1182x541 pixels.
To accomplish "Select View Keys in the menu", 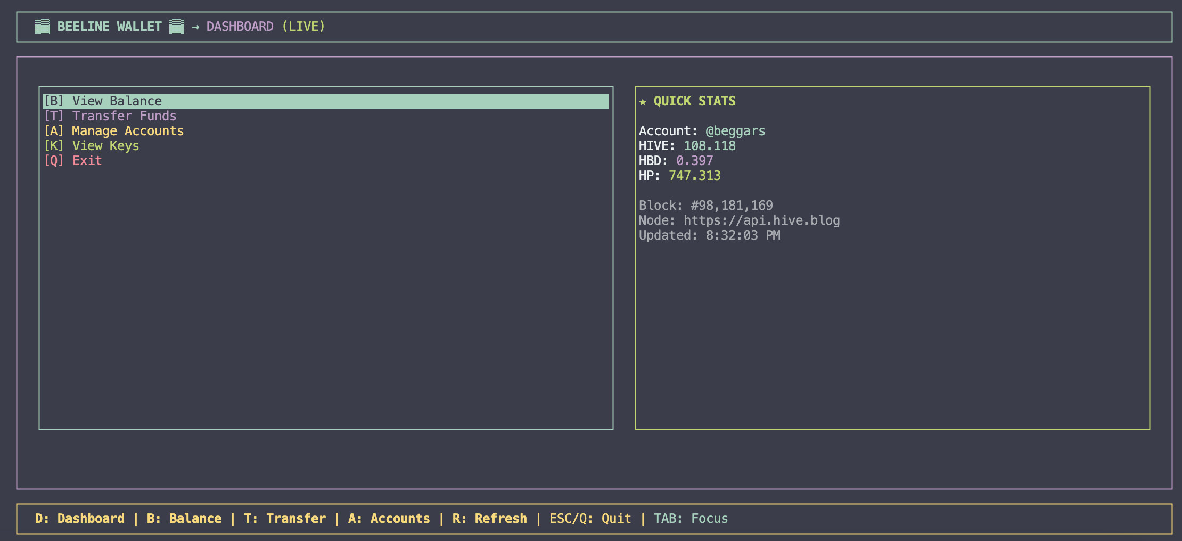I will (x=92, y=146).
